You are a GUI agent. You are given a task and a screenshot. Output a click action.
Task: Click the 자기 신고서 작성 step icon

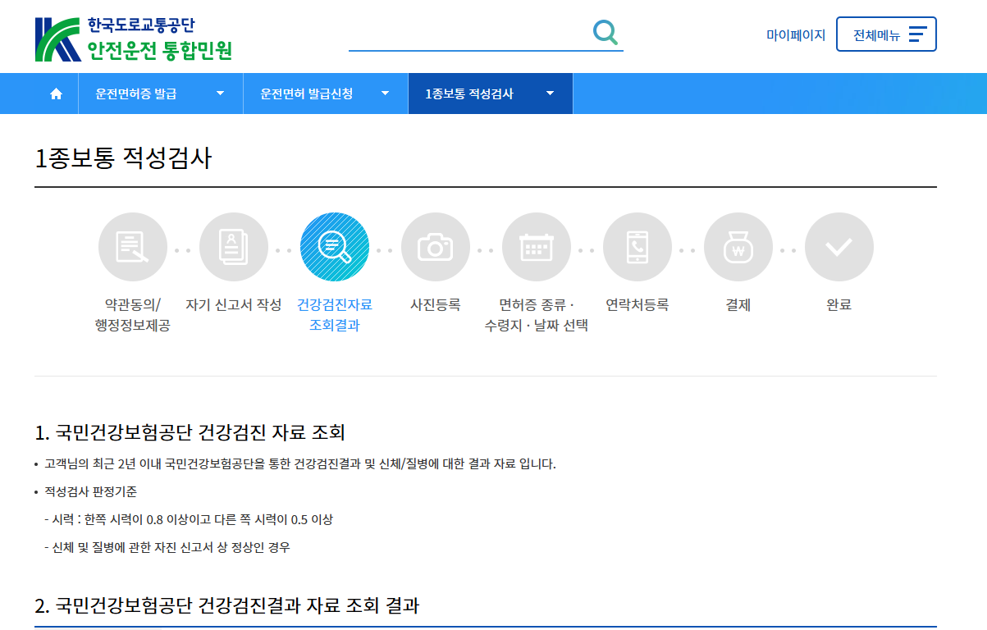coord(234,246)
